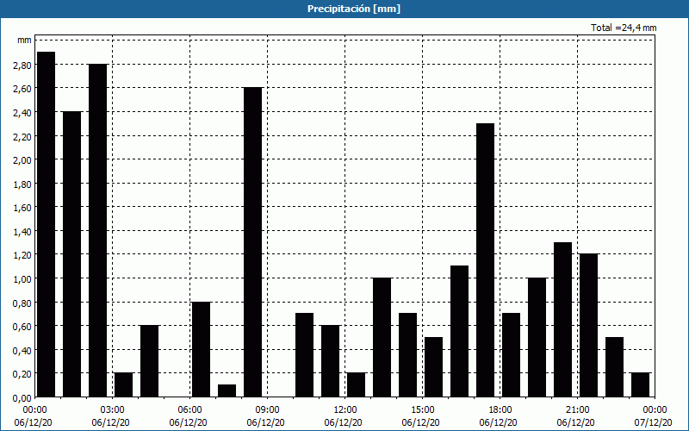Click the y-axis value 0,00
Screen dimensions: 689x431
click(22, 398)
